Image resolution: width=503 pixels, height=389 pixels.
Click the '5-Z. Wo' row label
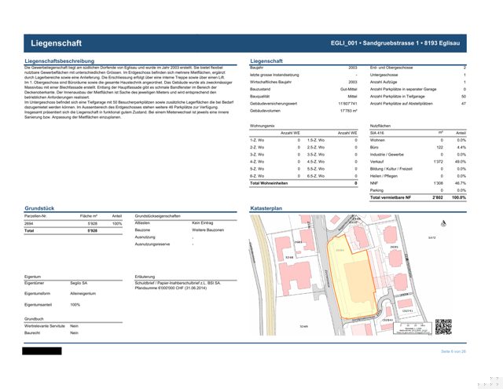click(x=257, y=169)
